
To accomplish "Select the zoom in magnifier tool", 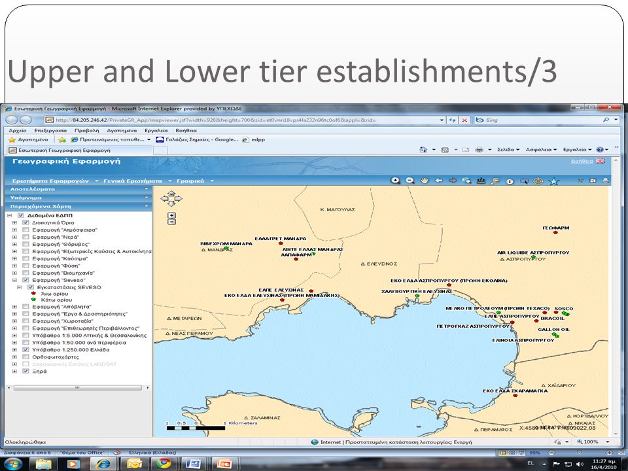I will coord(395,181).
